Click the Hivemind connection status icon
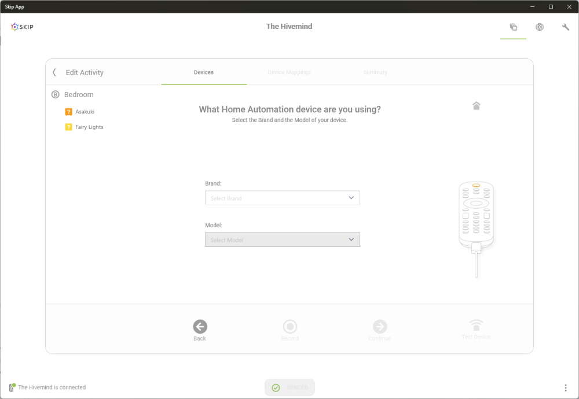This screenshot has height=399, width=579. (x=12, y=387)
